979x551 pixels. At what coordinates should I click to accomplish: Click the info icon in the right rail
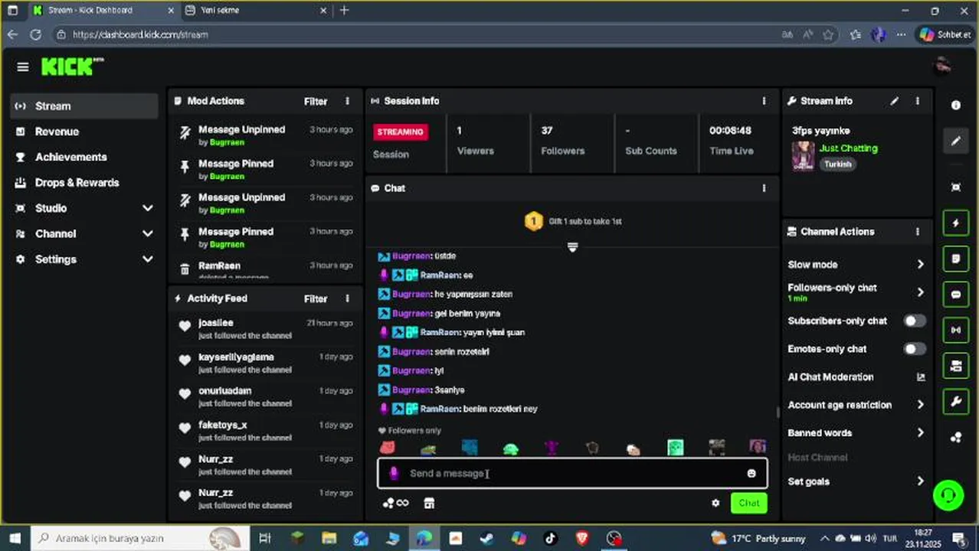[956, 106]
